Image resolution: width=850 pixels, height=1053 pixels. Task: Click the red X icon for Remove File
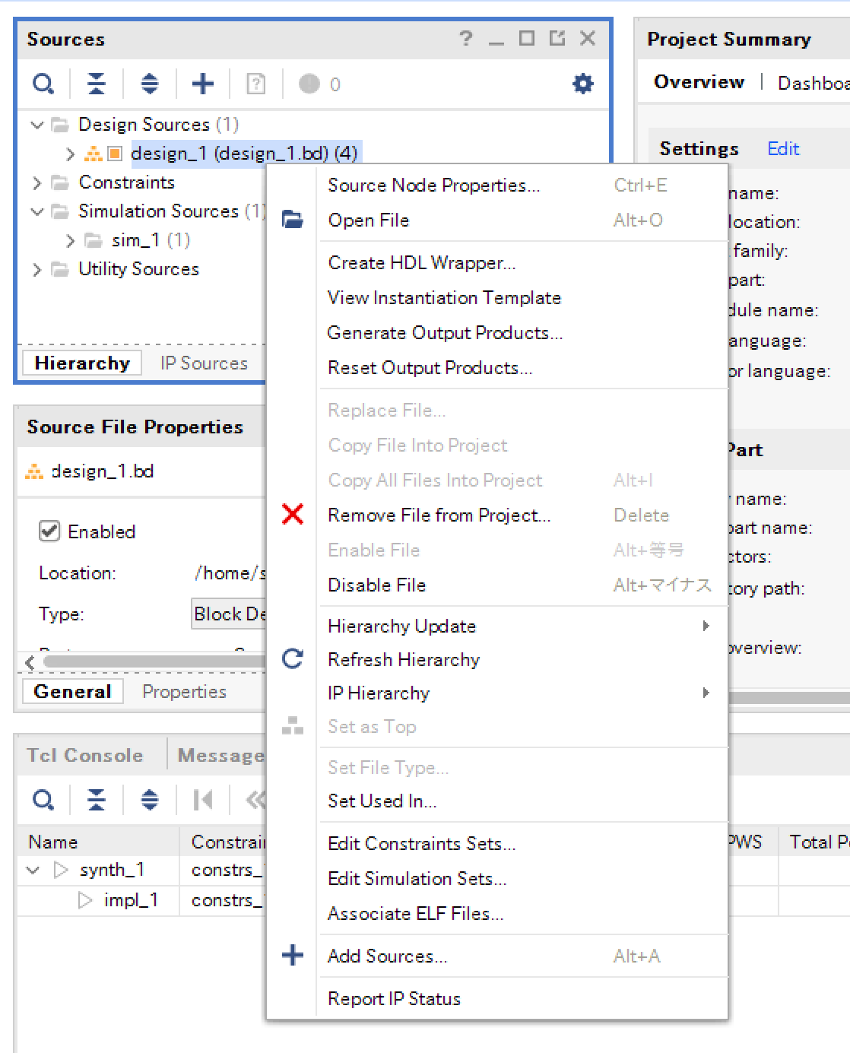[293, 515]
